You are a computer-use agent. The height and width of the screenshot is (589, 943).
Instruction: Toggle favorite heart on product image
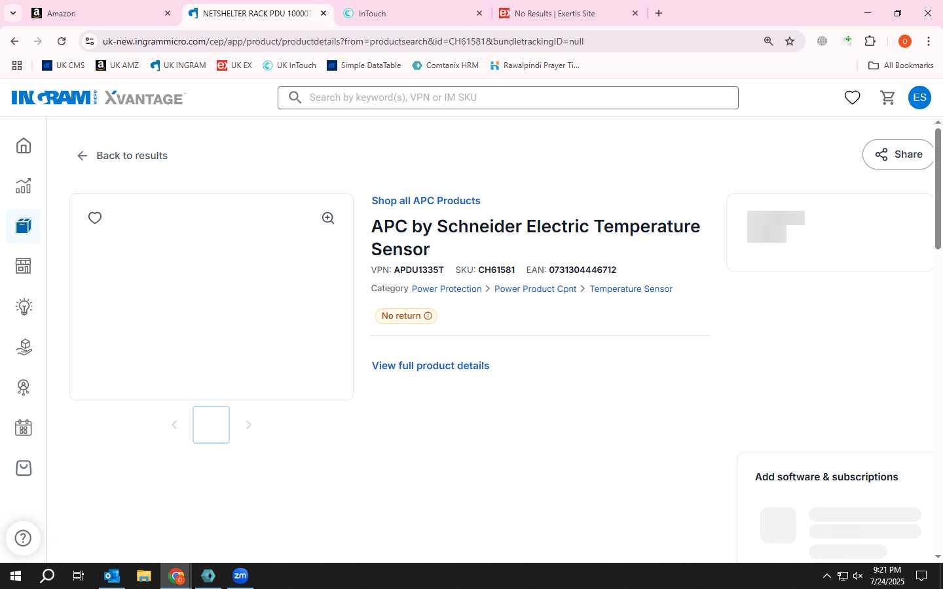95,218
